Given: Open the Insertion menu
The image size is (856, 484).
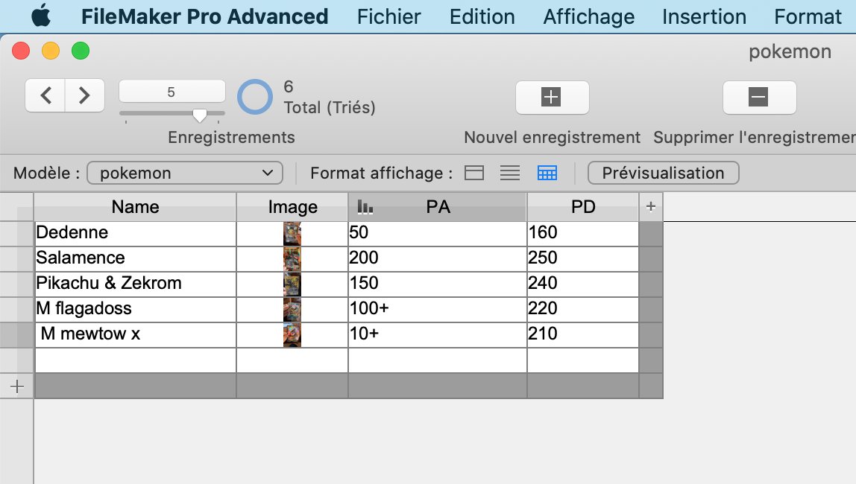Looking at the screenshot, I should pos(704,16).
